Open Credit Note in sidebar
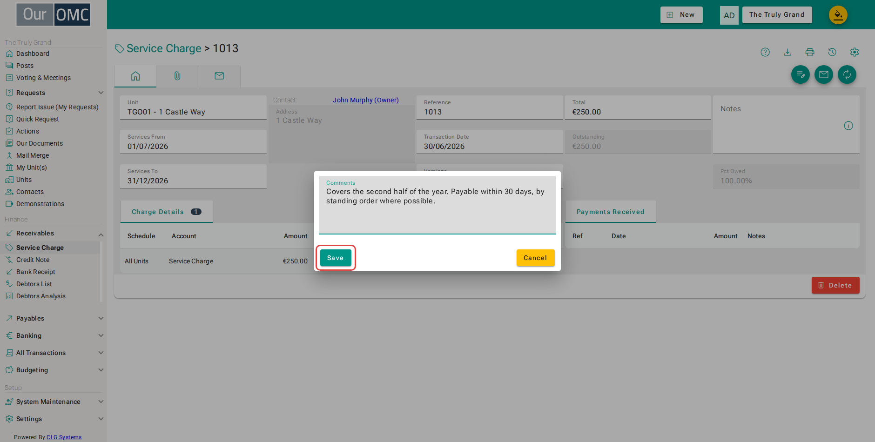 [x=33, y=260]
